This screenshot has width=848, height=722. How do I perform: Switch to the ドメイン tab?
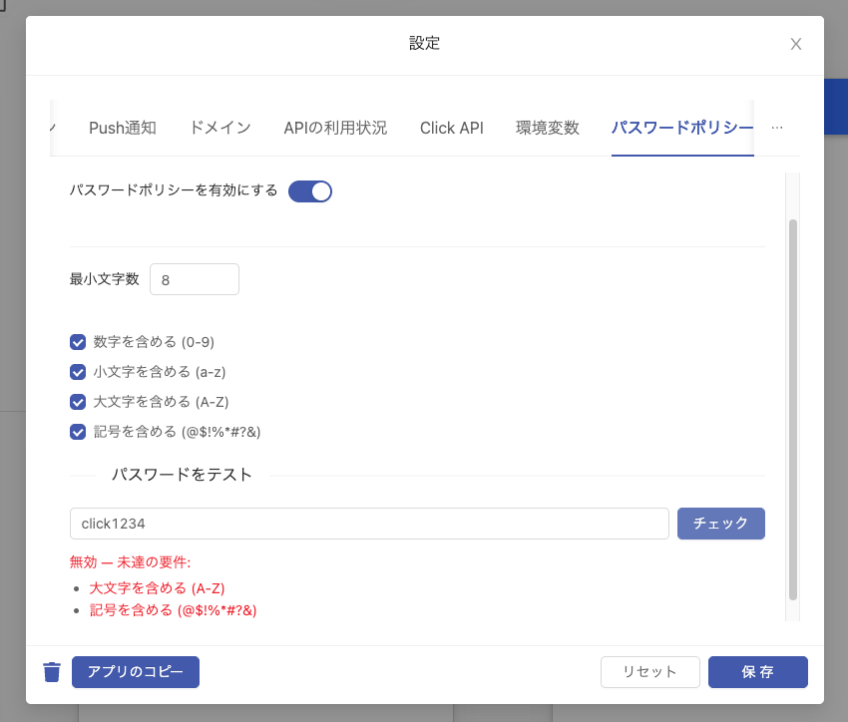coord(220,128)
